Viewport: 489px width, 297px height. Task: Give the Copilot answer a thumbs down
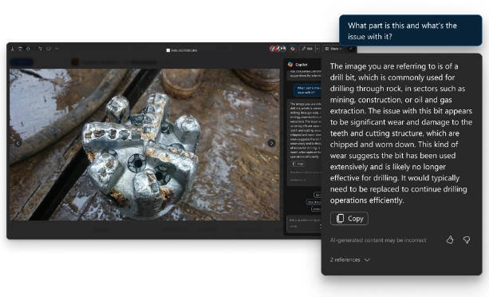pyautogui.click(x=467, y=240)
